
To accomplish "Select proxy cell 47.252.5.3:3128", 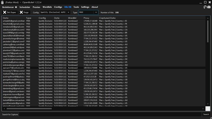I will pyautogui.click(x=90, y=77).
